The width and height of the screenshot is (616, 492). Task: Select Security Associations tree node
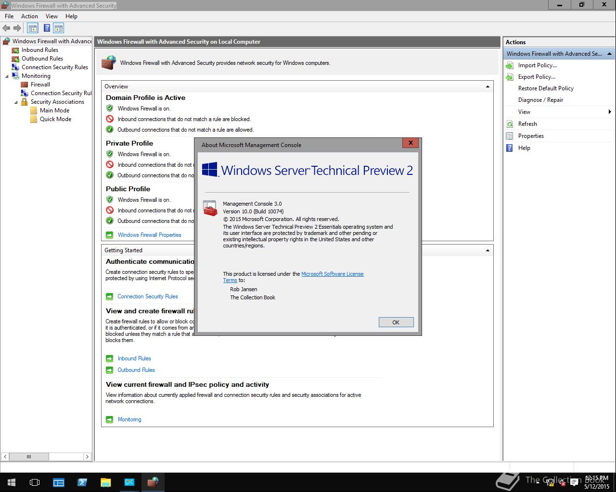coord(57,102)
